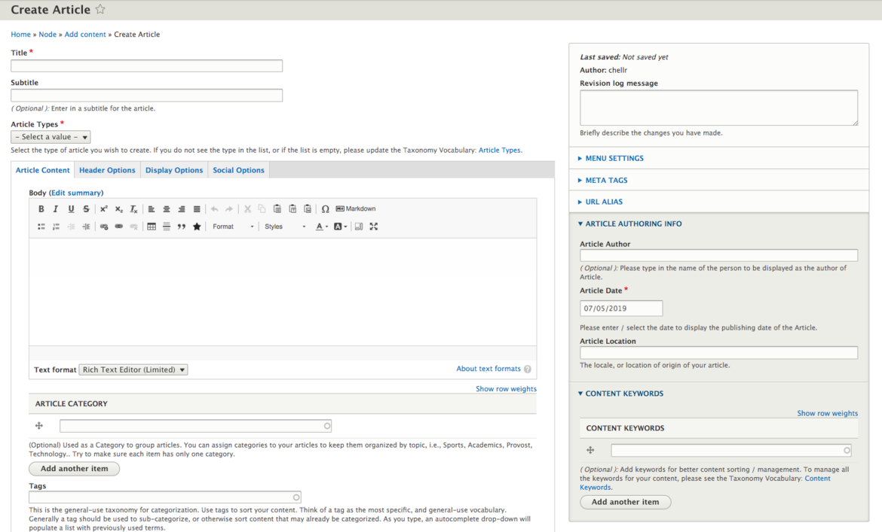Switch to the Social Options tab
This screenshot has height=532, width=882.
238,170
